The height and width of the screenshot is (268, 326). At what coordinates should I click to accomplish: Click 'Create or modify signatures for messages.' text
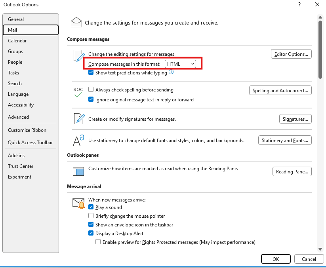coord(132,119)
